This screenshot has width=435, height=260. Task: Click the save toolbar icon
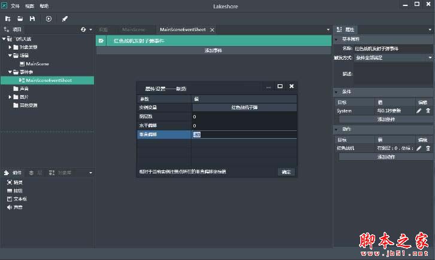tap(32, 19)
